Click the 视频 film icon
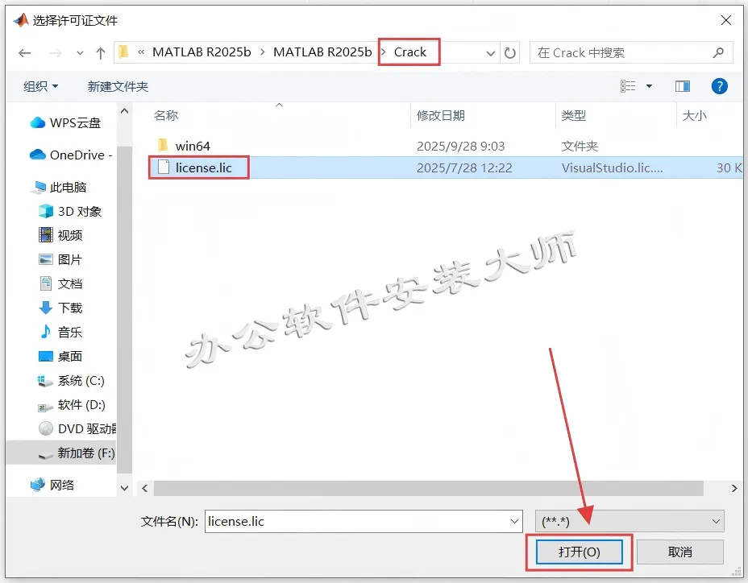 (x=46, y=234)
